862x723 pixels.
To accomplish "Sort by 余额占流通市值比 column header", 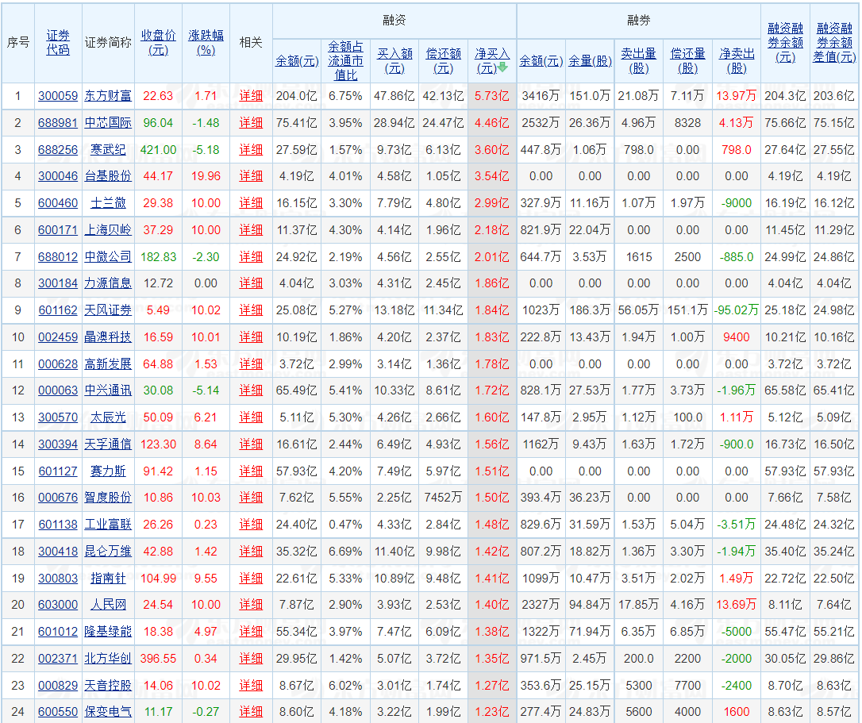I will click(x=346, y=61).
